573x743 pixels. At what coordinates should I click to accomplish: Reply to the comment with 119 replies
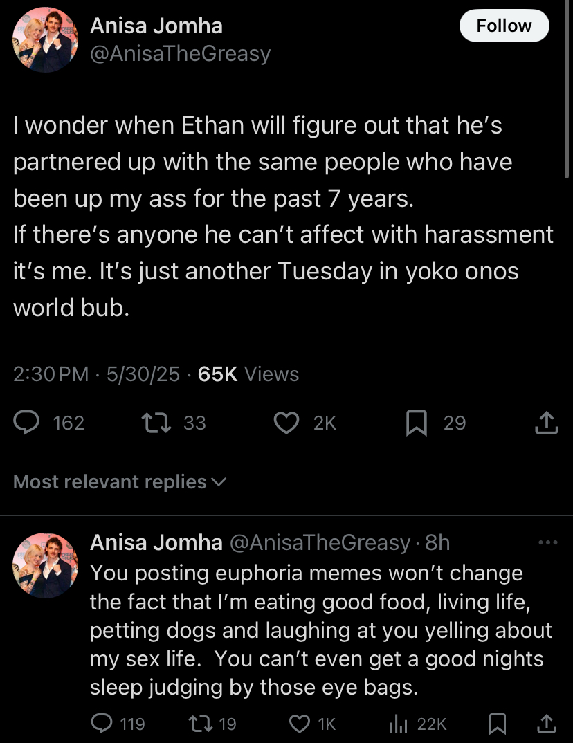pyautogui.click(x=102, y=724)
